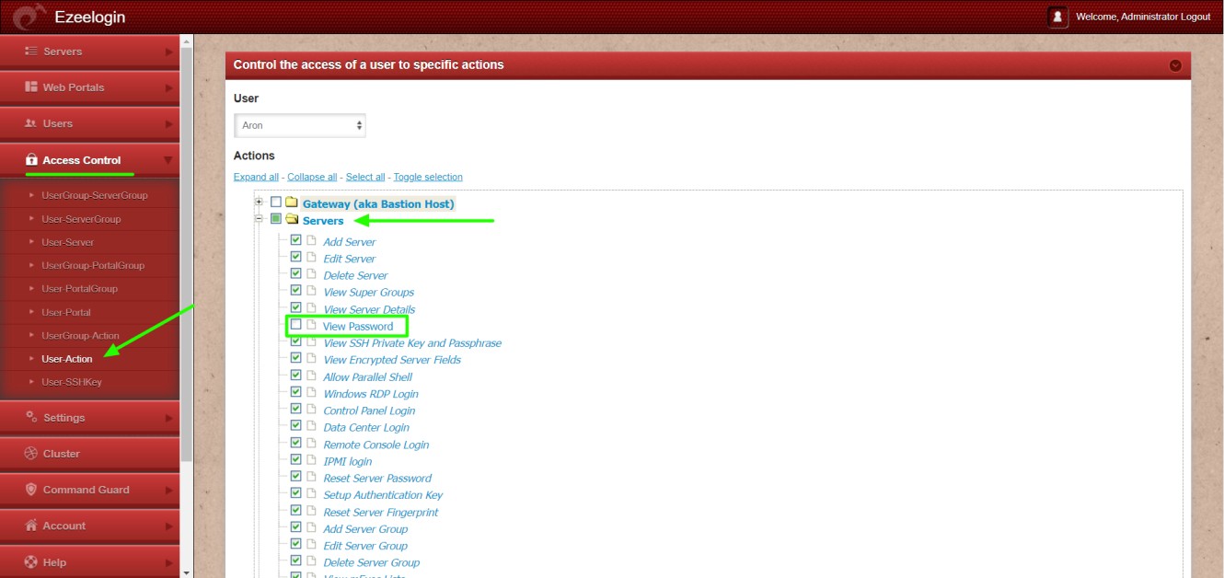This screenshot has height=578, width=1224.
Task: Expand the Settings sidebar menu arrow
Action: (x=168, y=418)
